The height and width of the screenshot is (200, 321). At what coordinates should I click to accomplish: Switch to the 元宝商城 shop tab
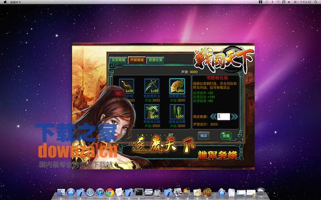[118, 60]
